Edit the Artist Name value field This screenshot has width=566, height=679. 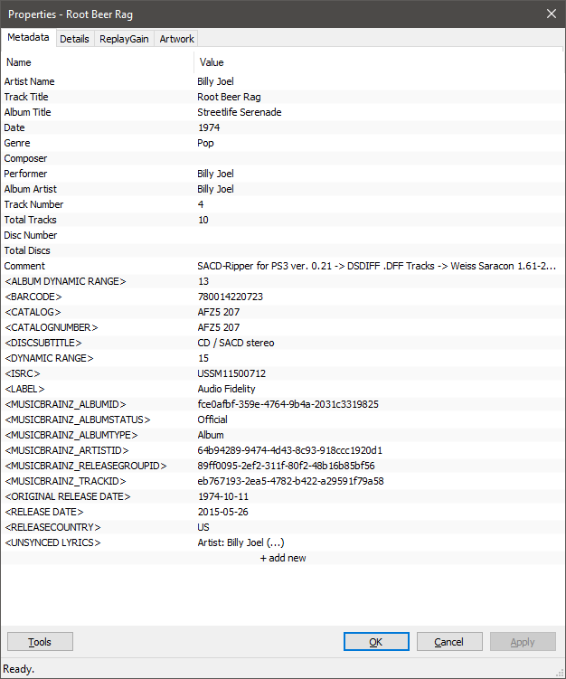(216, 81)
